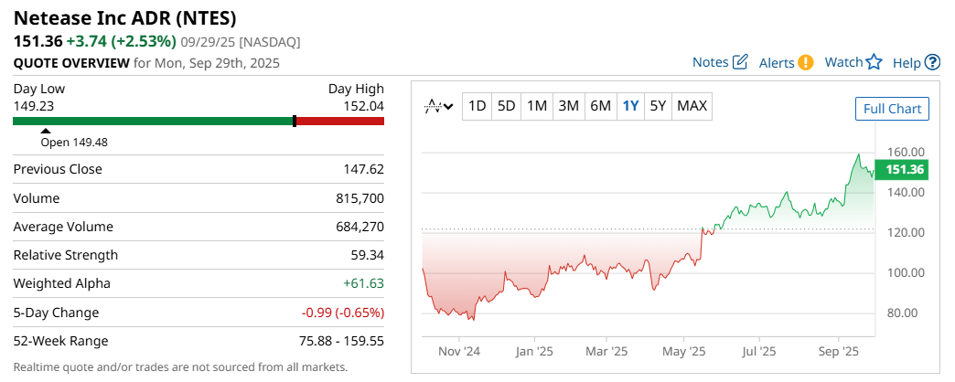955x382 pixels.
Task: Select the 1M chart range
Action: (537, 106)
